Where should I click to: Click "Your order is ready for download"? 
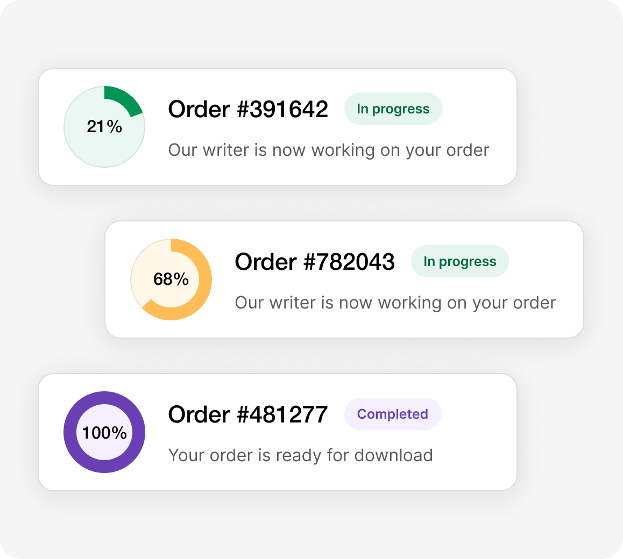tap(300, 455)
